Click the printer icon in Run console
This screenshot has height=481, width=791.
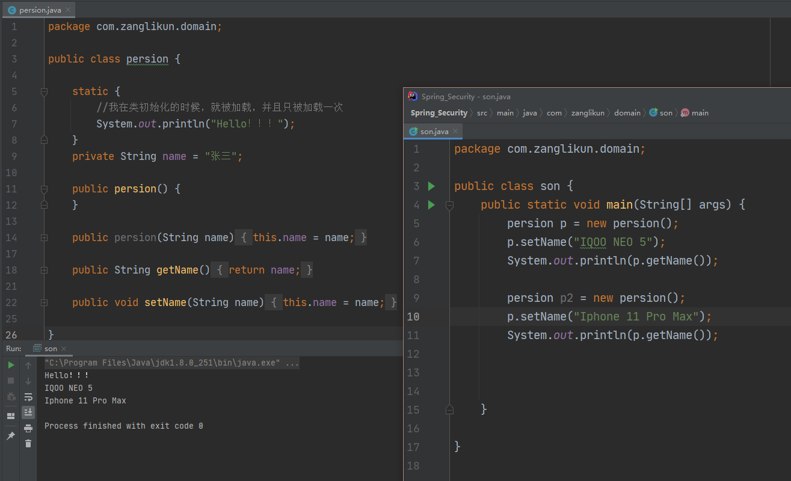tap(28, 428)
